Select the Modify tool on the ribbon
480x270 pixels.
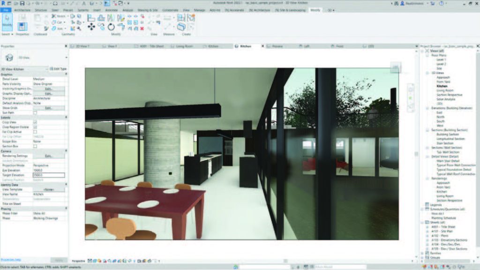[x=7, y=22]
